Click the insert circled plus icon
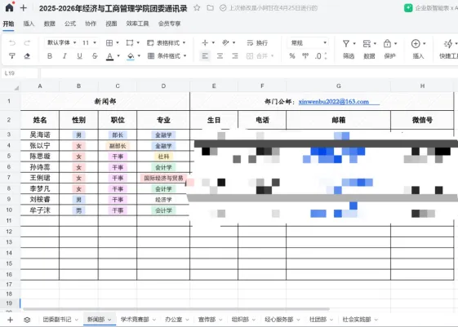This screenshot has width=458, height=327. tap(416, 44)
